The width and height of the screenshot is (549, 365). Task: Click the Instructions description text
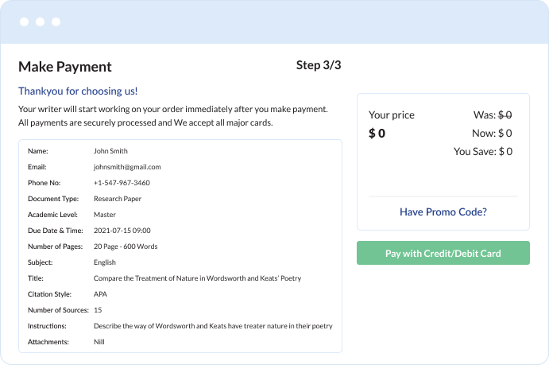213,326
